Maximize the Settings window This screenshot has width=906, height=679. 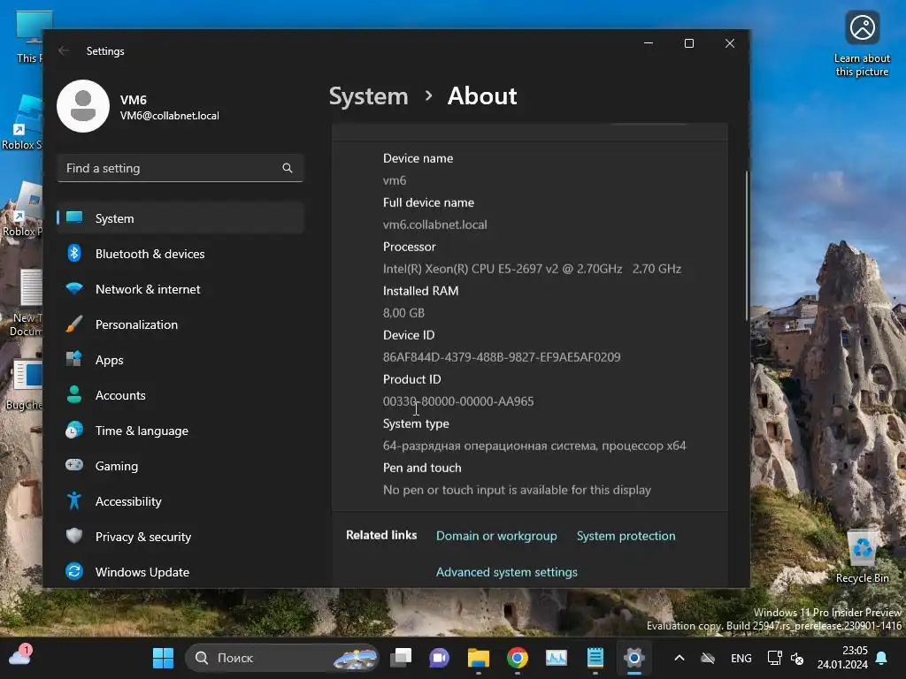(688, 43)
